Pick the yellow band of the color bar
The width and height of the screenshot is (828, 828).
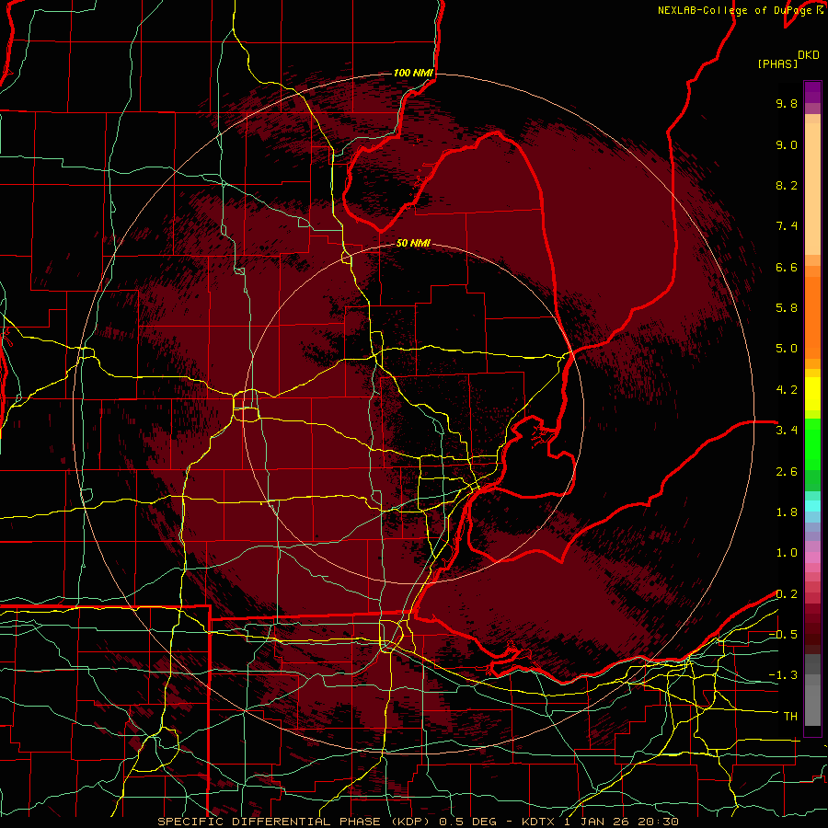click(812, 394)
